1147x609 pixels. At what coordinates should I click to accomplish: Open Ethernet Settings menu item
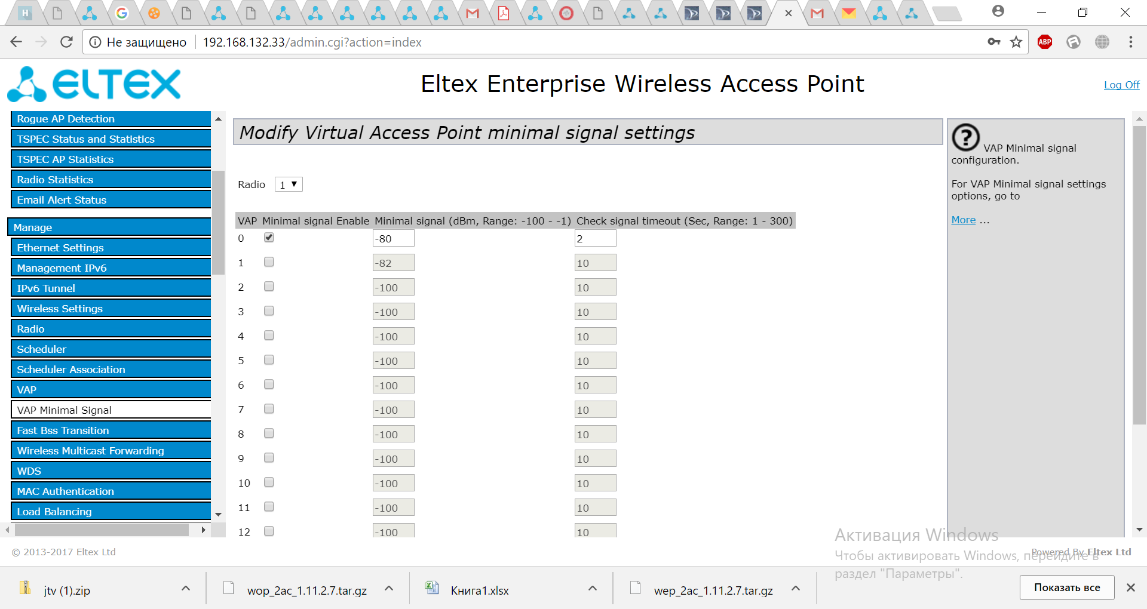[111, 248]
